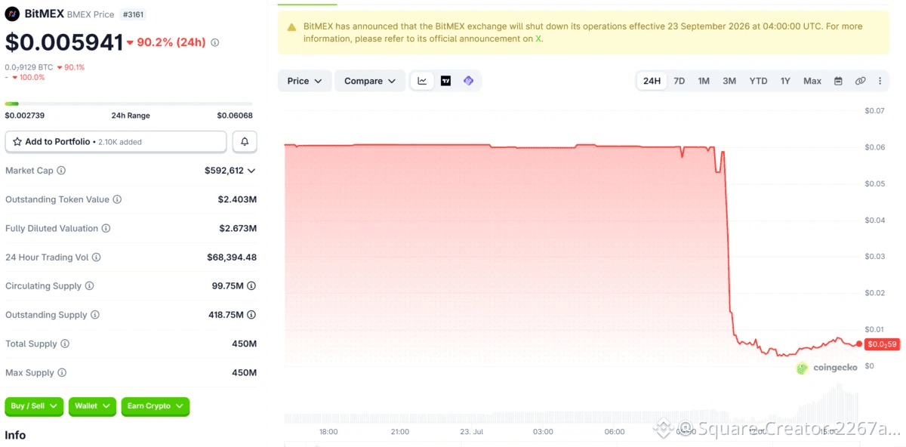Show 24 Hour Trading Vol info icon
Viewport: 906px width, 447px height.
[x=96, y=257]
